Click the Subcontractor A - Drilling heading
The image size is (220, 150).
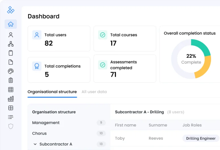[x=140, y=112]
